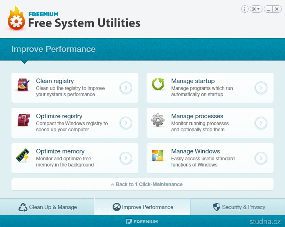Click the 'Manage processes' title
This screenshot has width=285, height=227.
point(197,116)
